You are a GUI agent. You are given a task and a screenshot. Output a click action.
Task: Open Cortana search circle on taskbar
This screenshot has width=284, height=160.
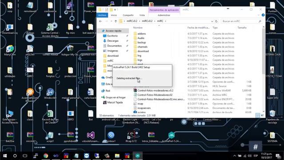pyautogui.click(x=15, y=156)
